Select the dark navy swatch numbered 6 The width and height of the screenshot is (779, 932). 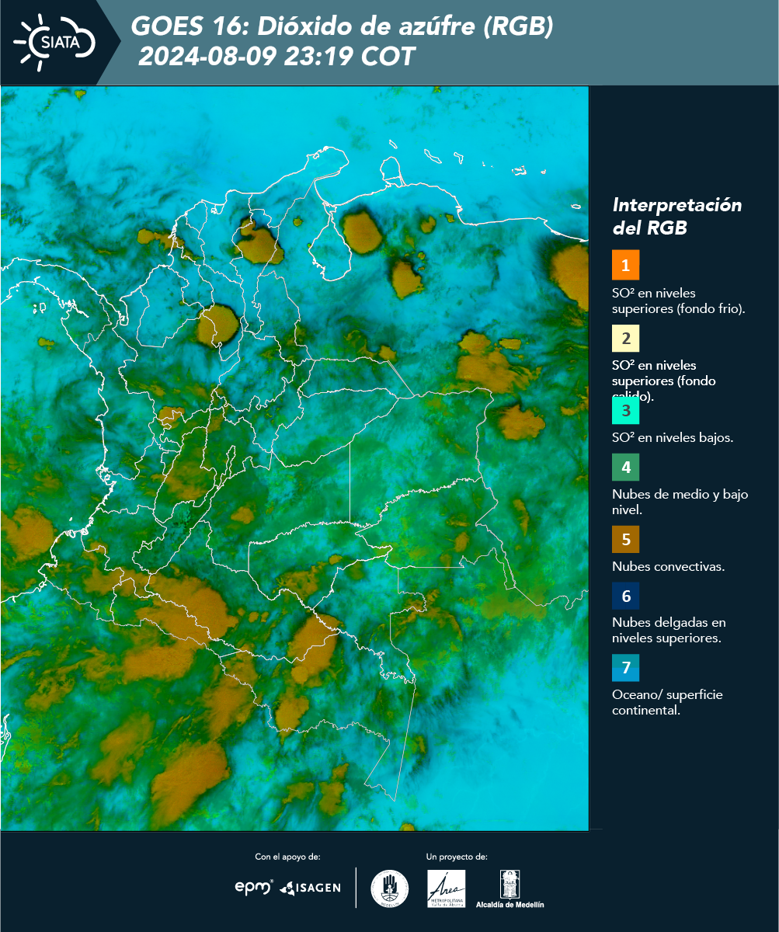pos(625,596)
